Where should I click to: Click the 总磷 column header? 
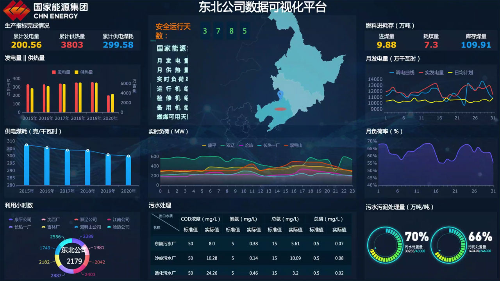coord(328,219)
